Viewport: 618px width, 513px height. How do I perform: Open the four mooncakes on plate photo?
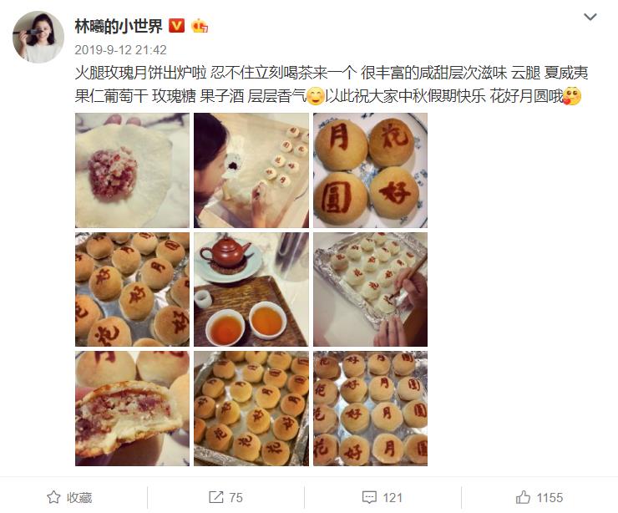tap(370, 170)
